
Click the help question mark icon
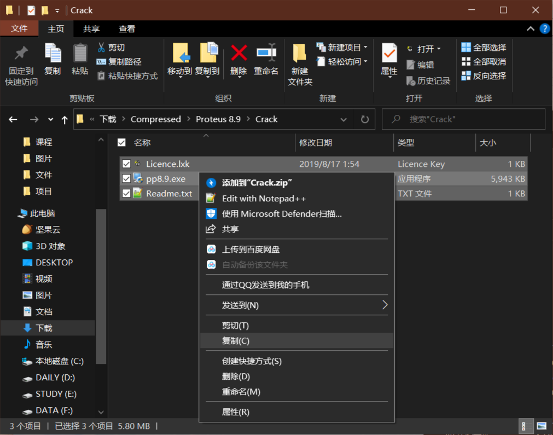pyautogui.click(x=545, y=28)
